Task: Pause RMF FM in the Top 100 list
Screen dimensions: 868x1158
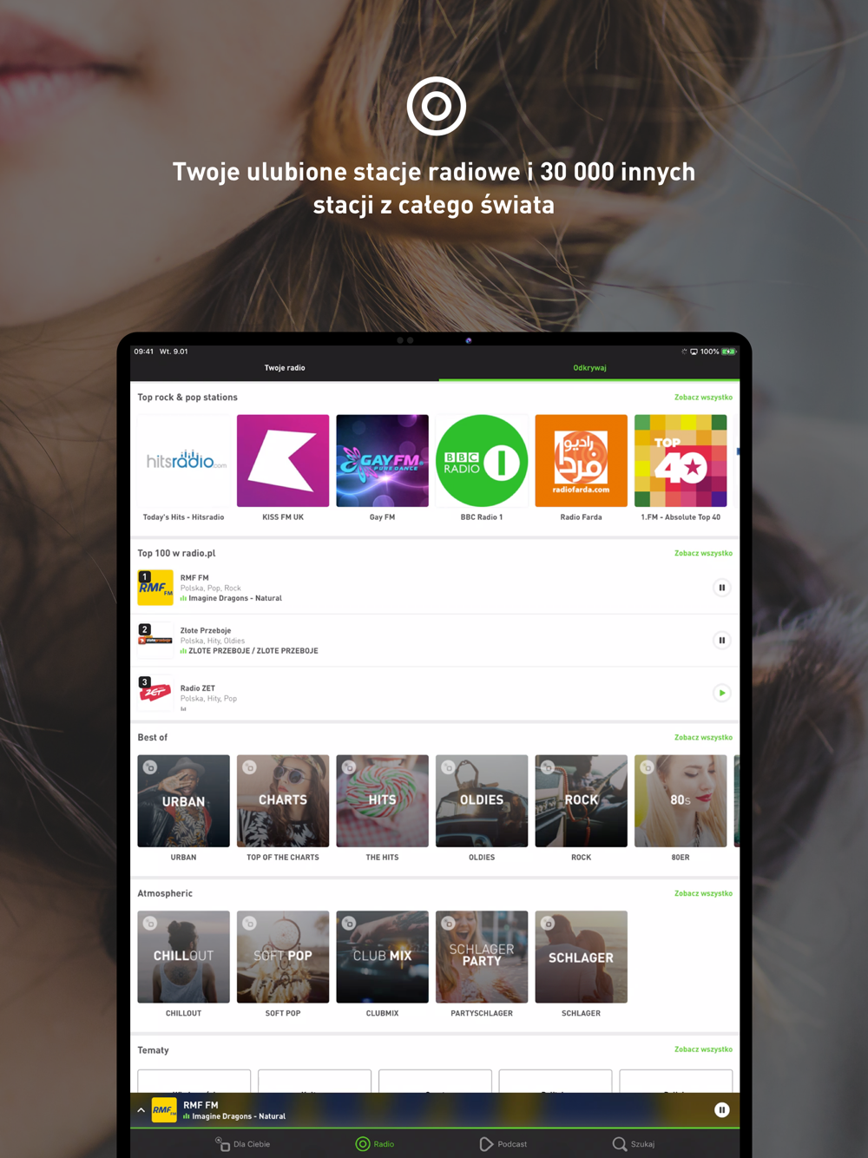Action: click(721, 588)
